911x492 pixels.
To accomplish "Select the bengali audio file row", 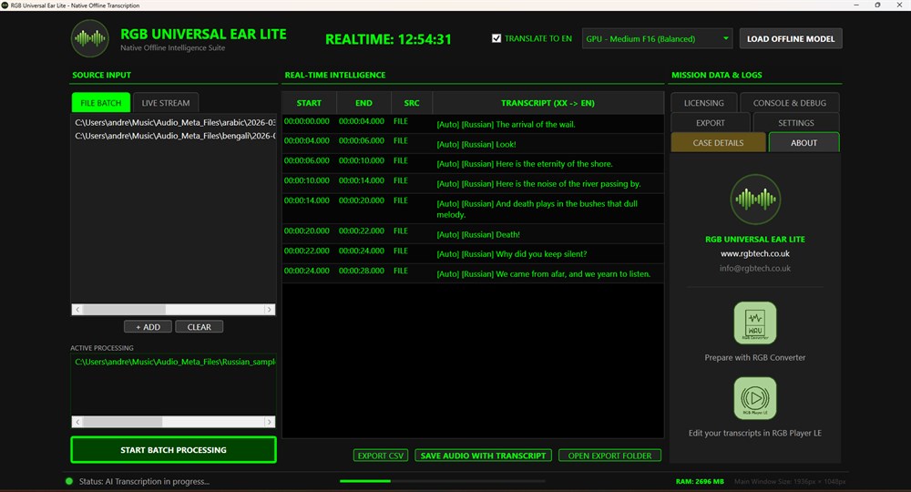I will click(173, 136).
